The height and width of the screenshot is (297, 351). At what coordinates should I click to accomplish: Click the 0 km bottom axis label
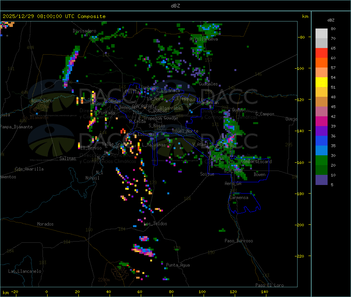click(46, 292)
